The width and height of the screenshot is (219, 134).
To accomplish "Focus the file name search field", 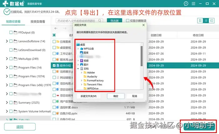I will [x=79, y=21].
